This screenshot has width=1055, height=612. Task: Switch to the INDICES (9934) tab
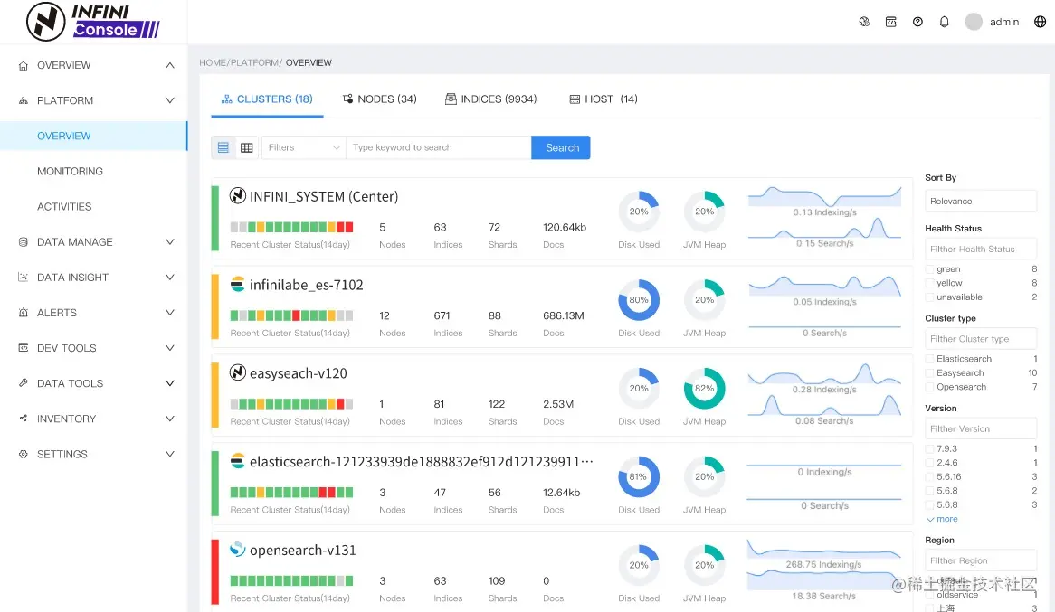[x=491, y=99]
